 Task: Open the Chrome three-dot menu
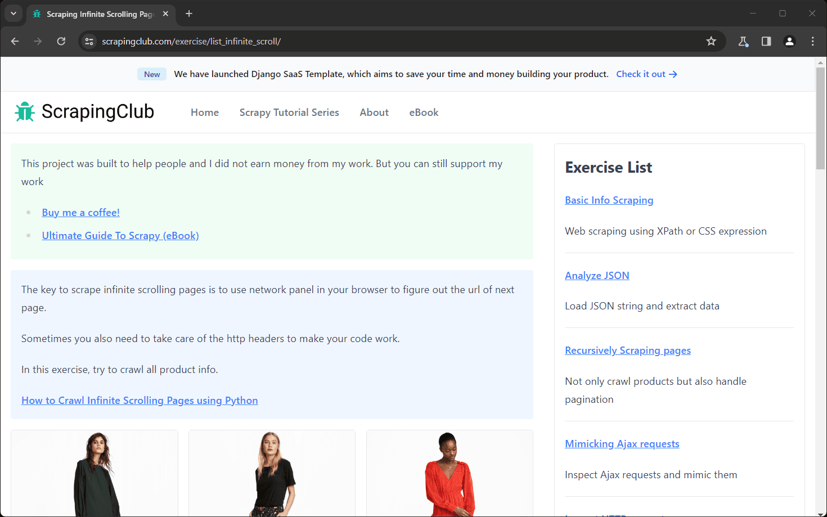coord(812,41)
